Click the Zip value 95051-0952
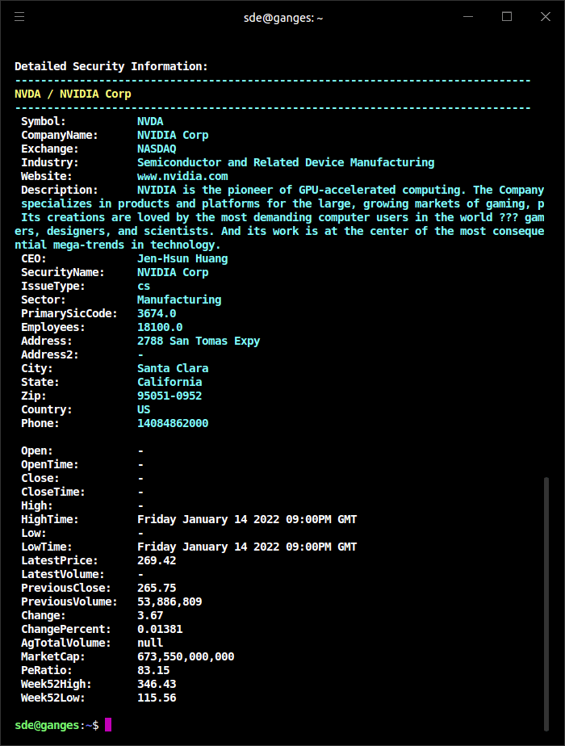The width and height of the screenshot is (565, 746). tap(169, 396)
